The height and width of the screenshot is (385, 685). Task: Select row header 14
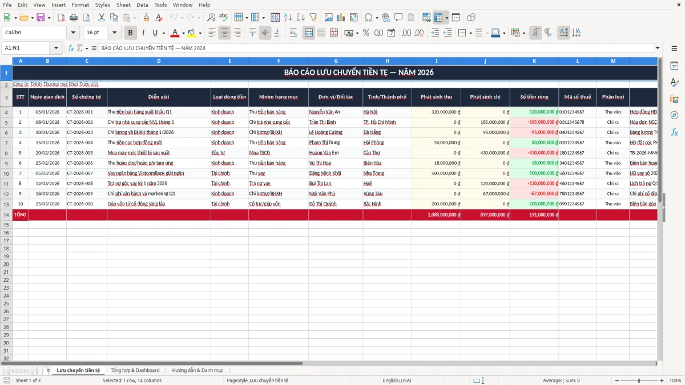tap(6, 214)
